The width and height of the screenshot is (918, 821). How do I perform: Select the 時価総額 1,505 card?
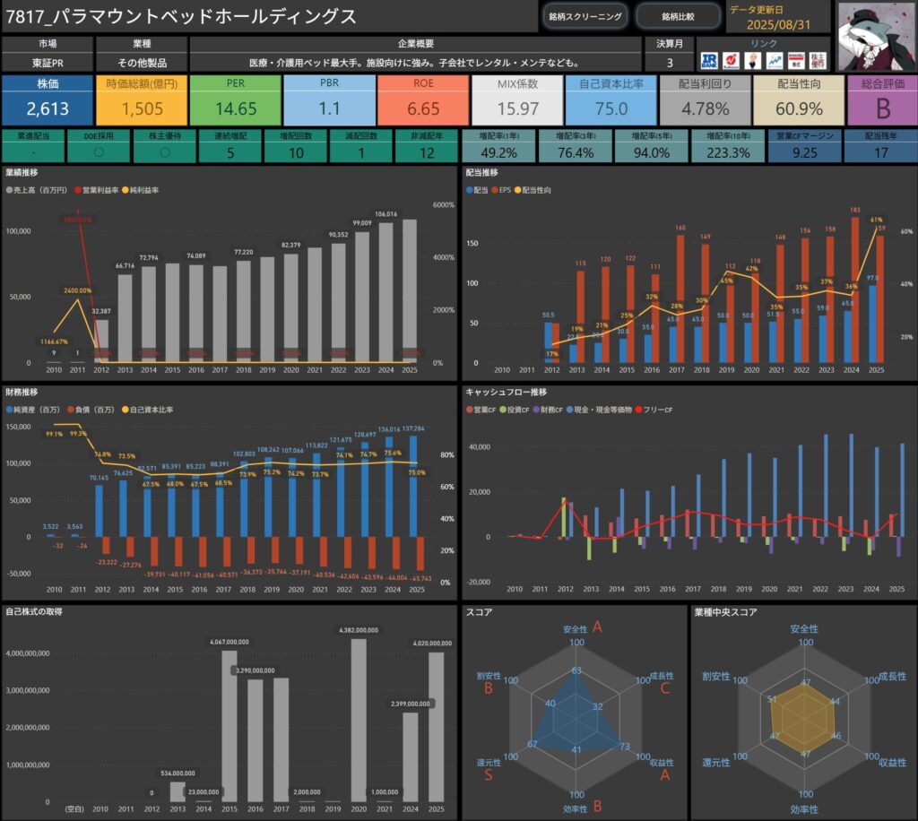coord(142,100)
